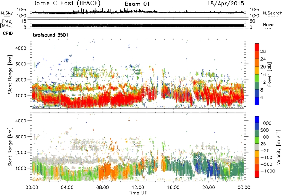Viewport: 282px width, 195px height.
Task: Click the Velocity [m s⁻¹] colorbar title
Action: [278, 147]
